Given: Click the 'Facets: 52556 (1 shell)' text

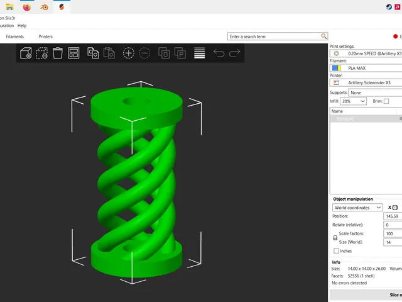Looking at the screenshot, I should tap(353, 276).
